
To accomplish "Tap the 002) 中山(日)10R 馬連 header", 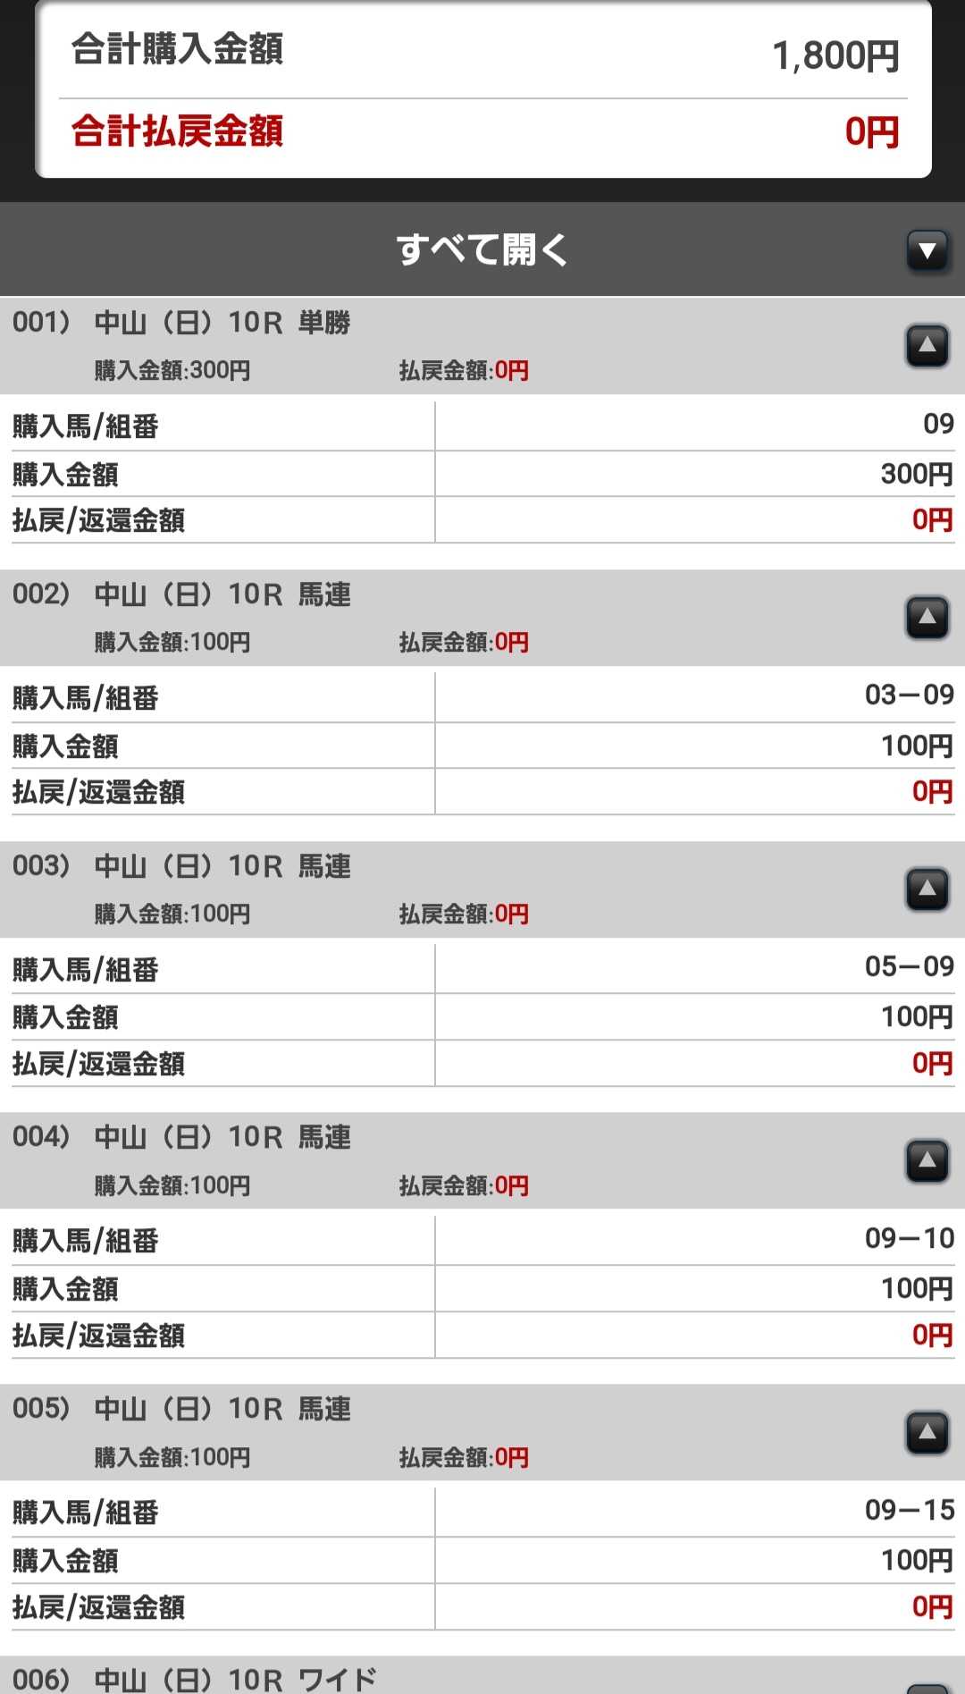I will tap(223, 594).
